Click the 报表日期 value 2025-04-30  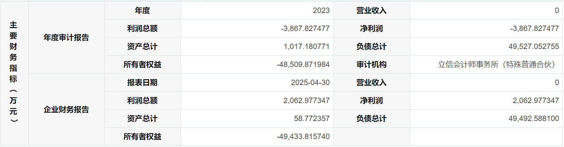point(310,83)
